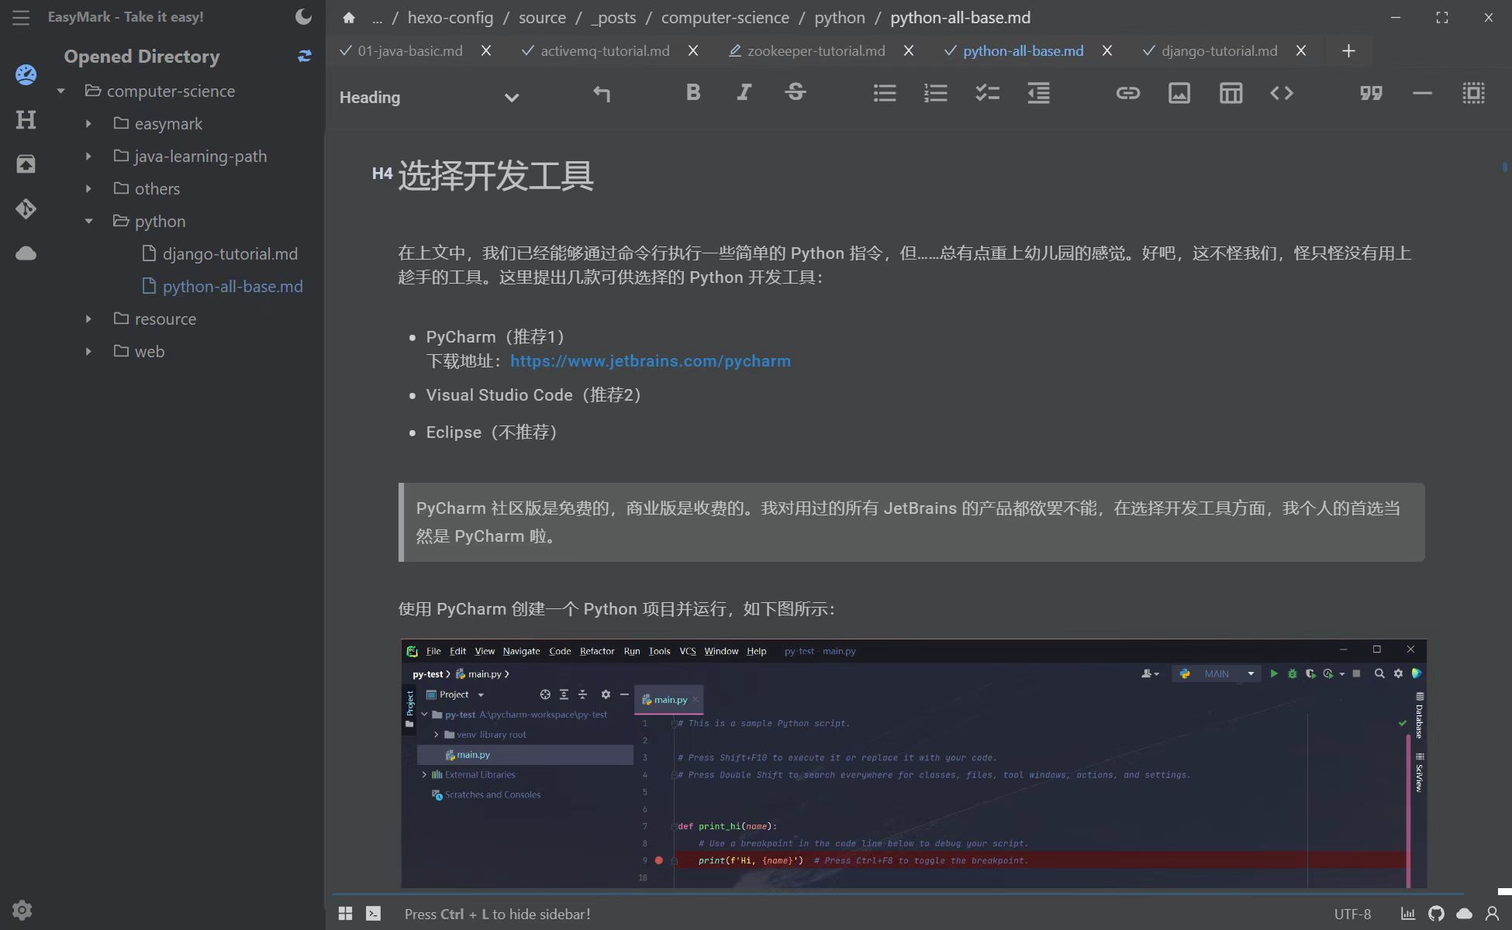Insert a table

(x=1231, y=93)
